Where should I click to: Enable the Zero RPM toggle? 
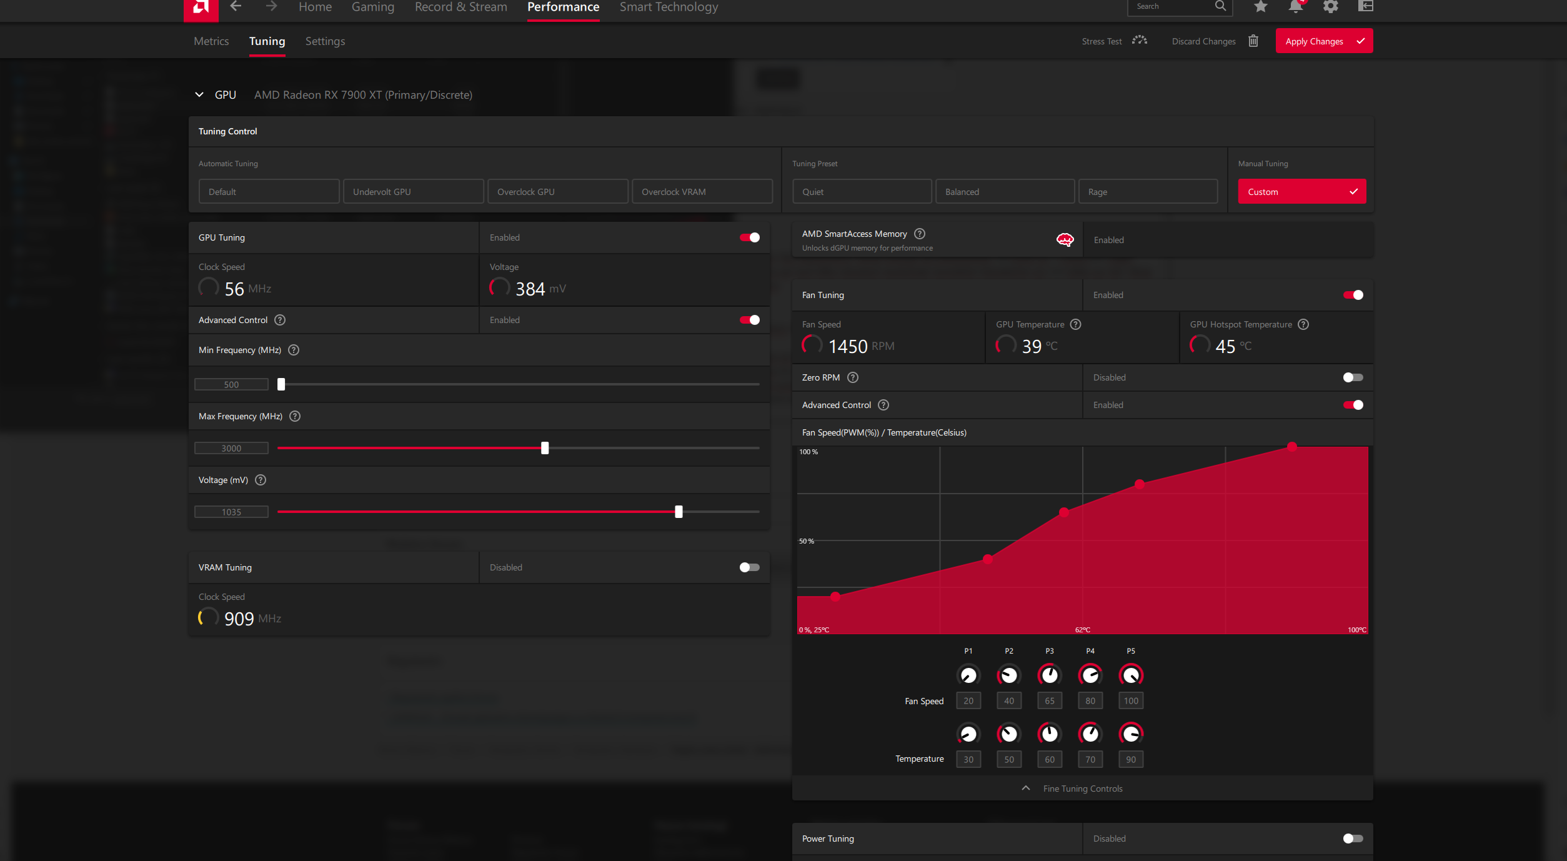point(1353,377)
